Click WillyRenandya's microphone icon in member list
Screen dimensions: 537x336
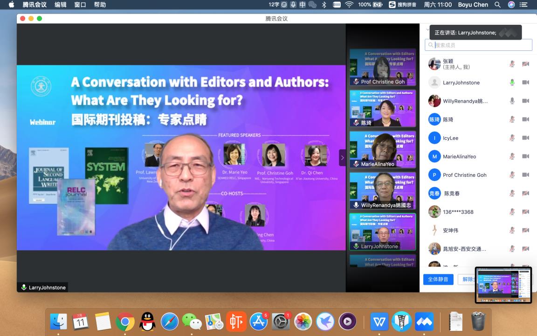point(512,101)
